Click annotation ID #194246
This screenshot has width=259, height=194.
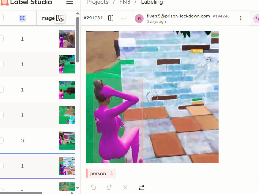click(221, 16)
